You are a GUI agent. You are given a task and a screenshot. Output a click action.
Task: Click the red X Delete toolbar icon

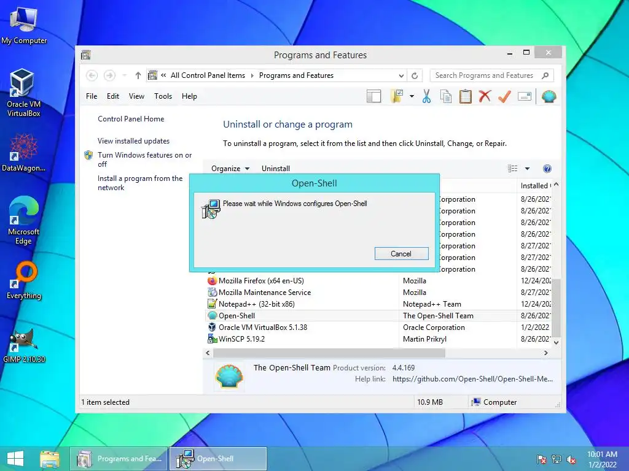click(x=485, y=96)
